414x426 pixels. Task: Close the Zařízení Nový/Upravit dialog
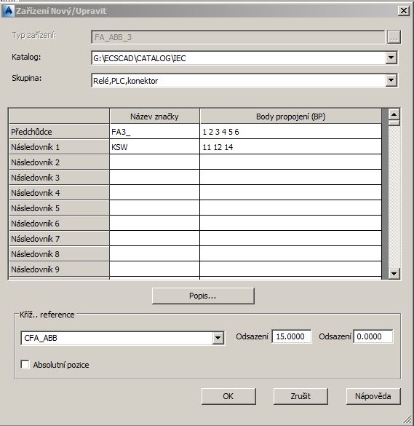(404, 11)
